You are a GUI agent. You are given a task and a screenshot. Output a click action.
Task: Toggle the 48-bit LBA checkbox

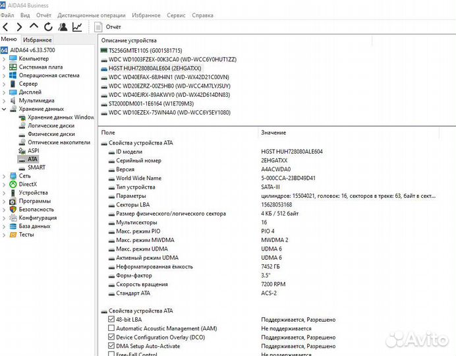click(111, 319)
